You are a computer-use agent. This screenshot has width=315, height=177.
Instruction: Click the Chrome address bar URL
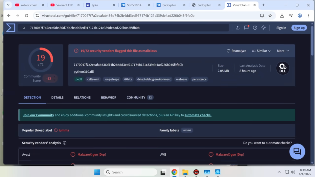coord(118,15)
